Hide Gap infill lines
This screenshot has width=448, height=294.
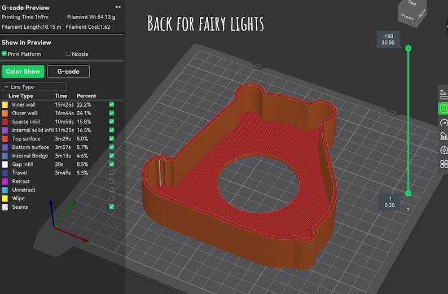111,164
